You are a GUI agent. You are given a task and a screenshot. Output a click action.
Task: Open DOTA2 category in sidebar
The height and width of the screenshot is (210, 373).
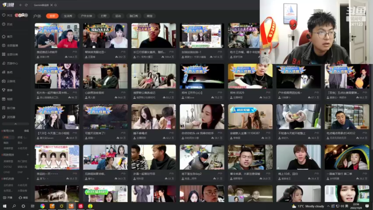(x=7, y=167)
